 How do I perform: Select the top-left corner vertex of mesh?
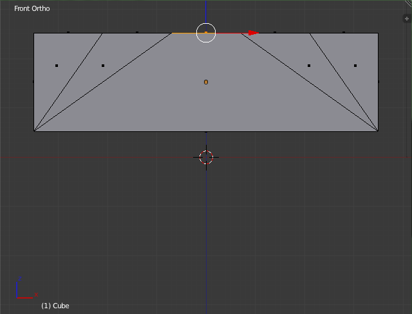point(34,33)
